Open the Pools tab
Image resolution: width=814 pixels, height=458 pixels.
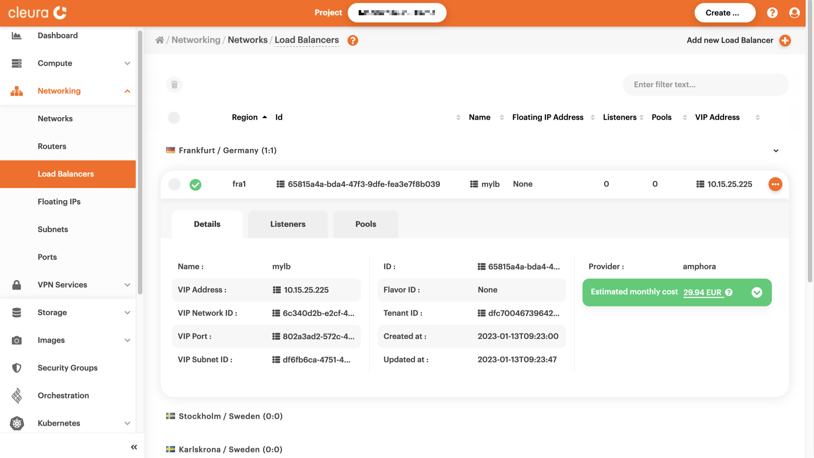(x=365, y=224)
